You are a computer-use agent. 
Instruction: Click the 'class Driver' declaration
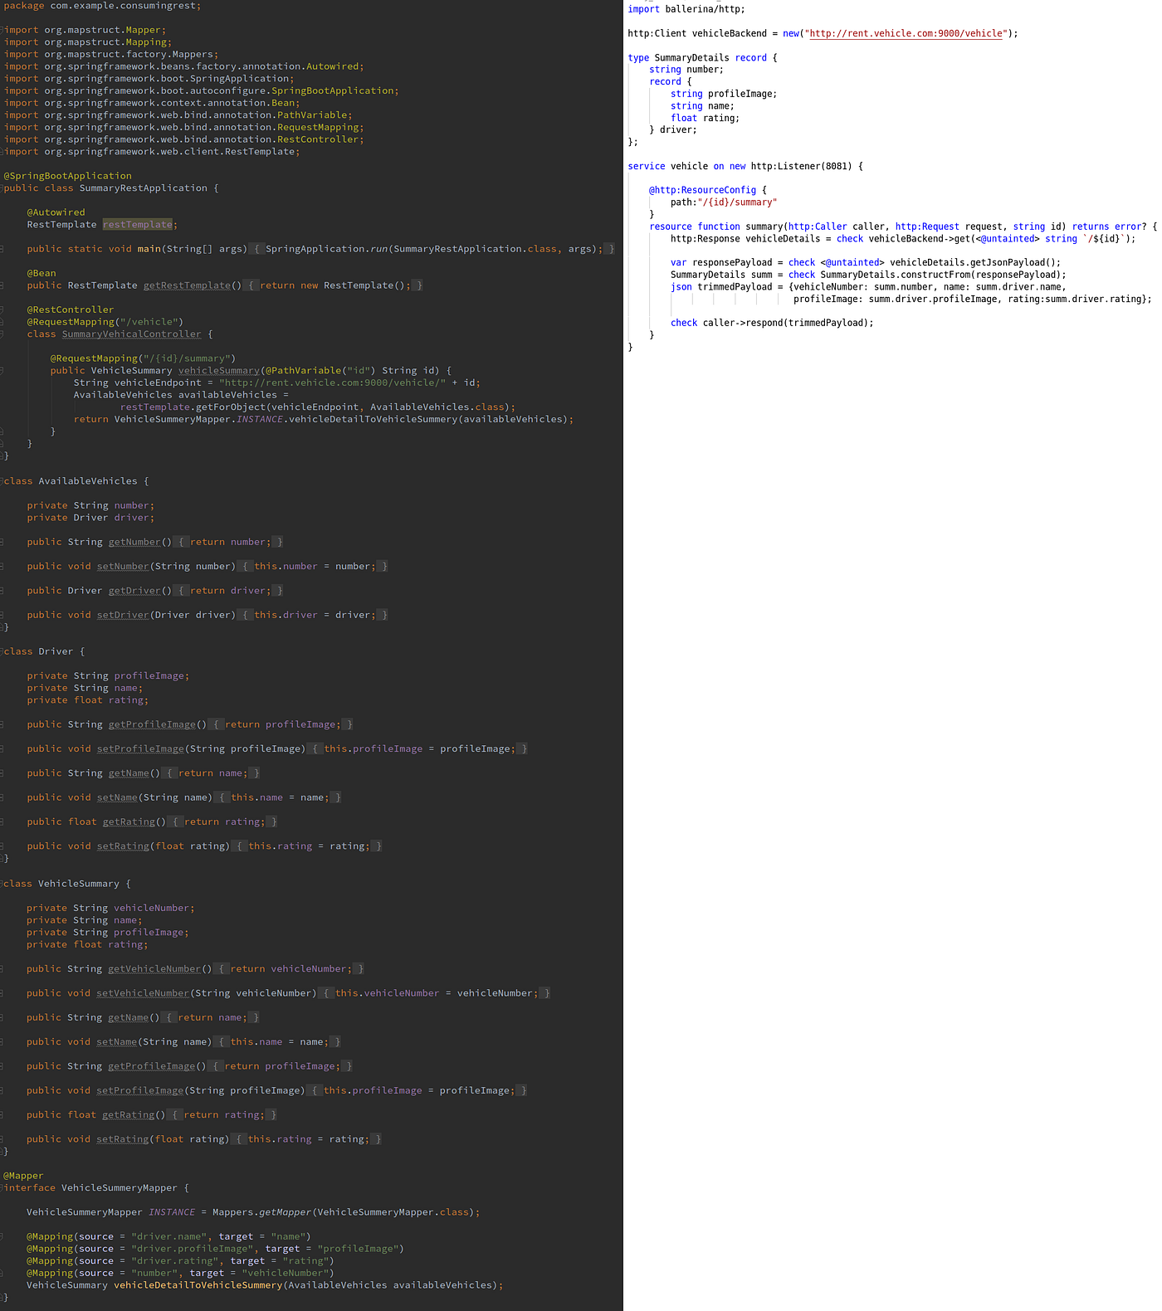click(45, 651)
